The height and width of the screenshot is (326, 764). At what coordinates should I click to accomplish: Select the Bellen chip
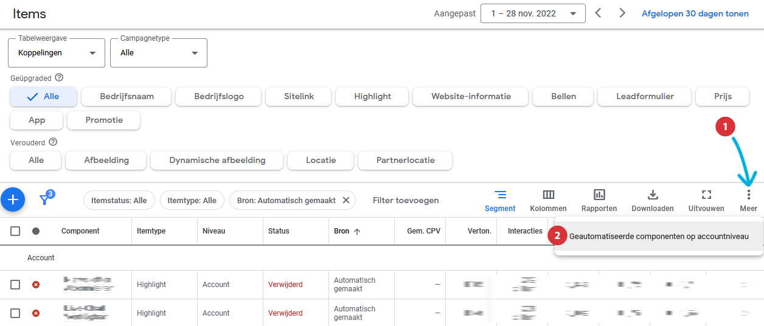(563, 96)
